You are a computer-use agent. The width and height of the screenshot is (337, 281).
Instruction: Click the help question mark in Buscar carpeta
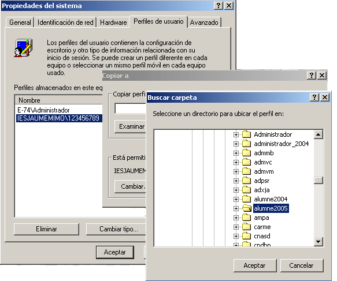pyautogui.click(x=314, y=98)
